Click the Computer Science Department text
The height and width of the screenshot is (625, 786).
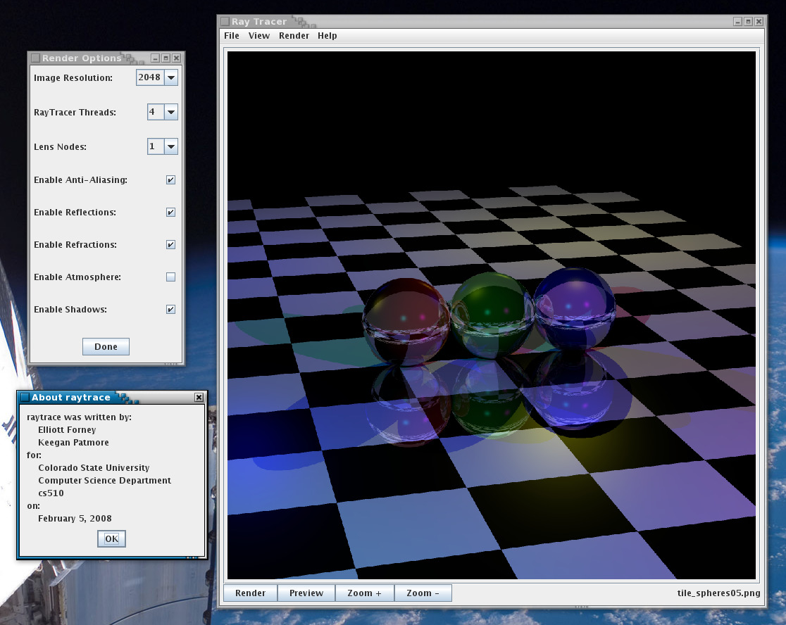point(104,480)
